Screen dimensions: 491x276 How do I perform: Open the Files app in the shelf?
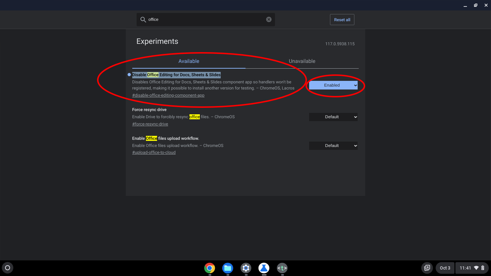click(228, 268)
